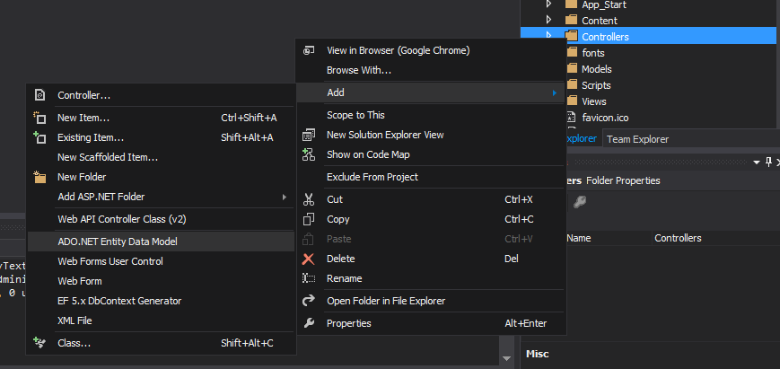Select the Models folder in the tree
The height and width of the screenshot is (369, 780).
[x=596, y=69]
